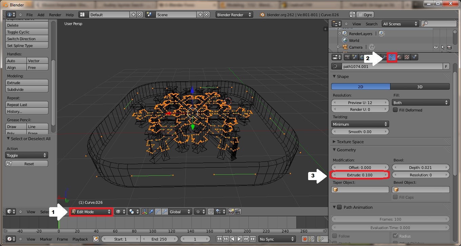This screenshot has height=246, width=461.
Task: Toggle Camera visibility eye in outliner
Action: 436,47
